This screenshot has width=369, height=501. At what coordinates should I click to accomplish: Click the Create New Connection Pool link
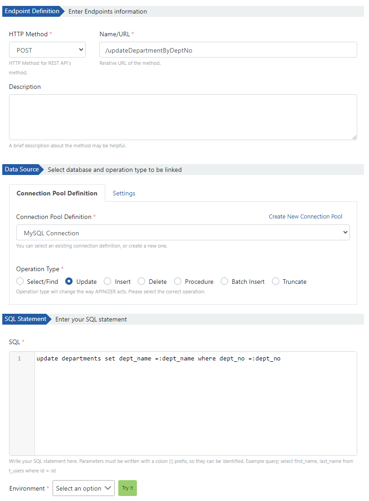click(x=305, y=217)
